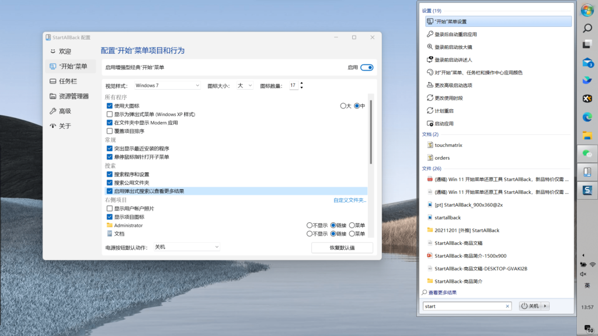Open the 图标大小 dropdown
The height and width of the screenshot is (336, 598).
pos(245,85)
